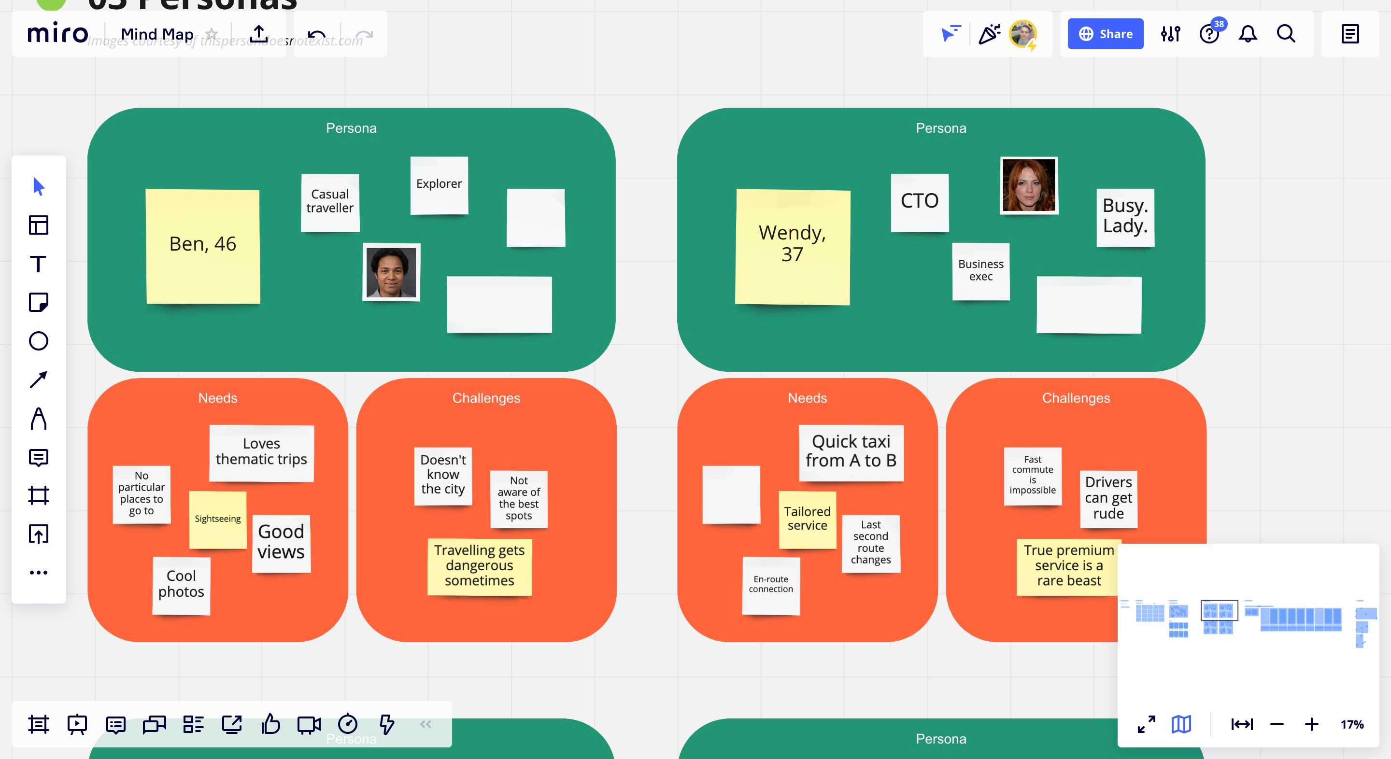Open the 17% zoom level menu

click(1351, 724)
